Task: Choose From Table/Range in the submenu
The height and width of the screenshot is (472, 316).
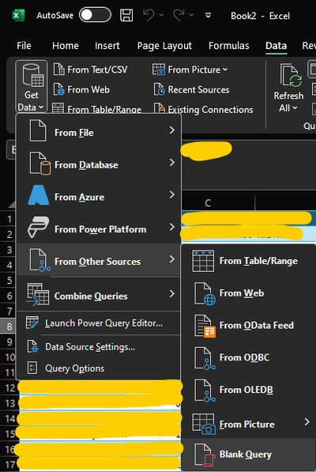Action: pos(248,261)
